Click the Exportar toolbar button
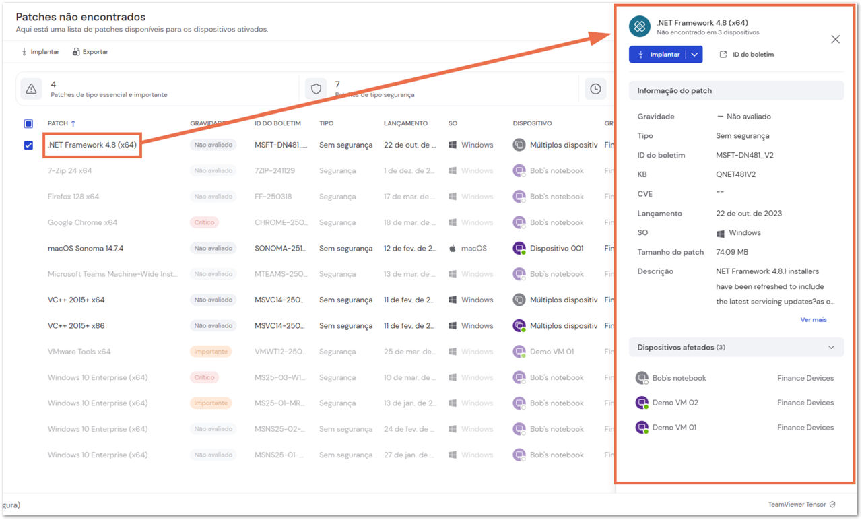This screenshot has width=862, height=520. 90,52
